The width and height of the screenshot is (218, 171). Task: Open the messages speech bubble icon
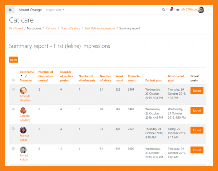coord(178,10)
